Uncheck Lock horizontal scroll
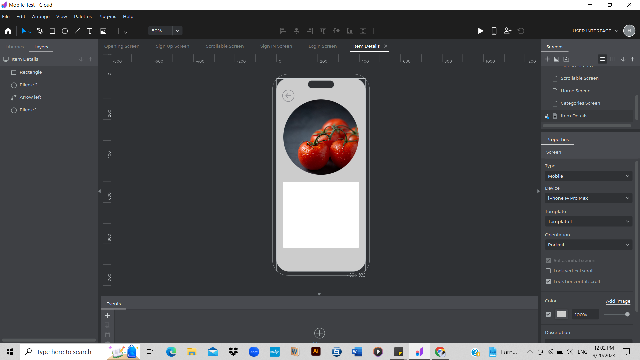640x360 pixels. tap(548, 281)
